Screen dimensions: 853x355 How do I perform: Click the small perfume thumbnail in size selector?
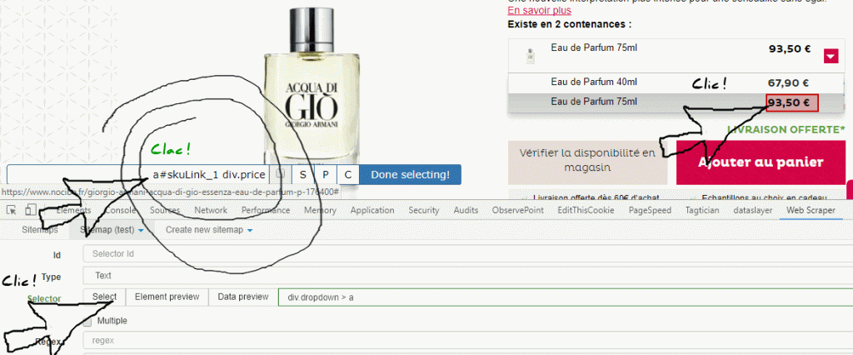(531, 56)
